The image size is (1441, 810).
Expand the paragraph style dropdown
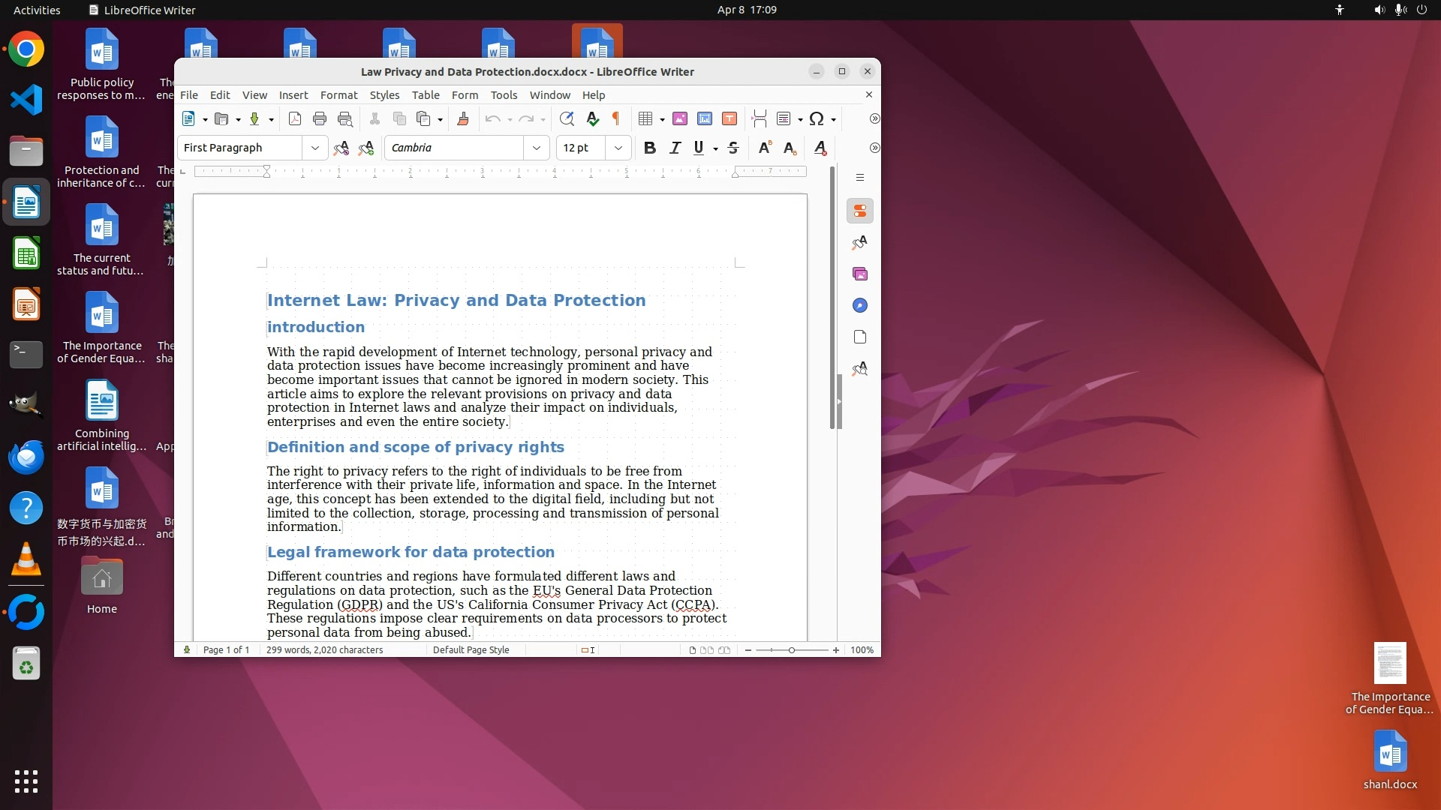point(315,148)
